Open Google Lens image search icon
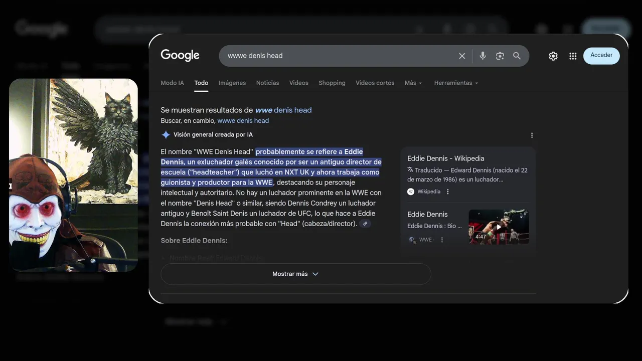Screen dimensions: 642x361 (x=500, y=56)
